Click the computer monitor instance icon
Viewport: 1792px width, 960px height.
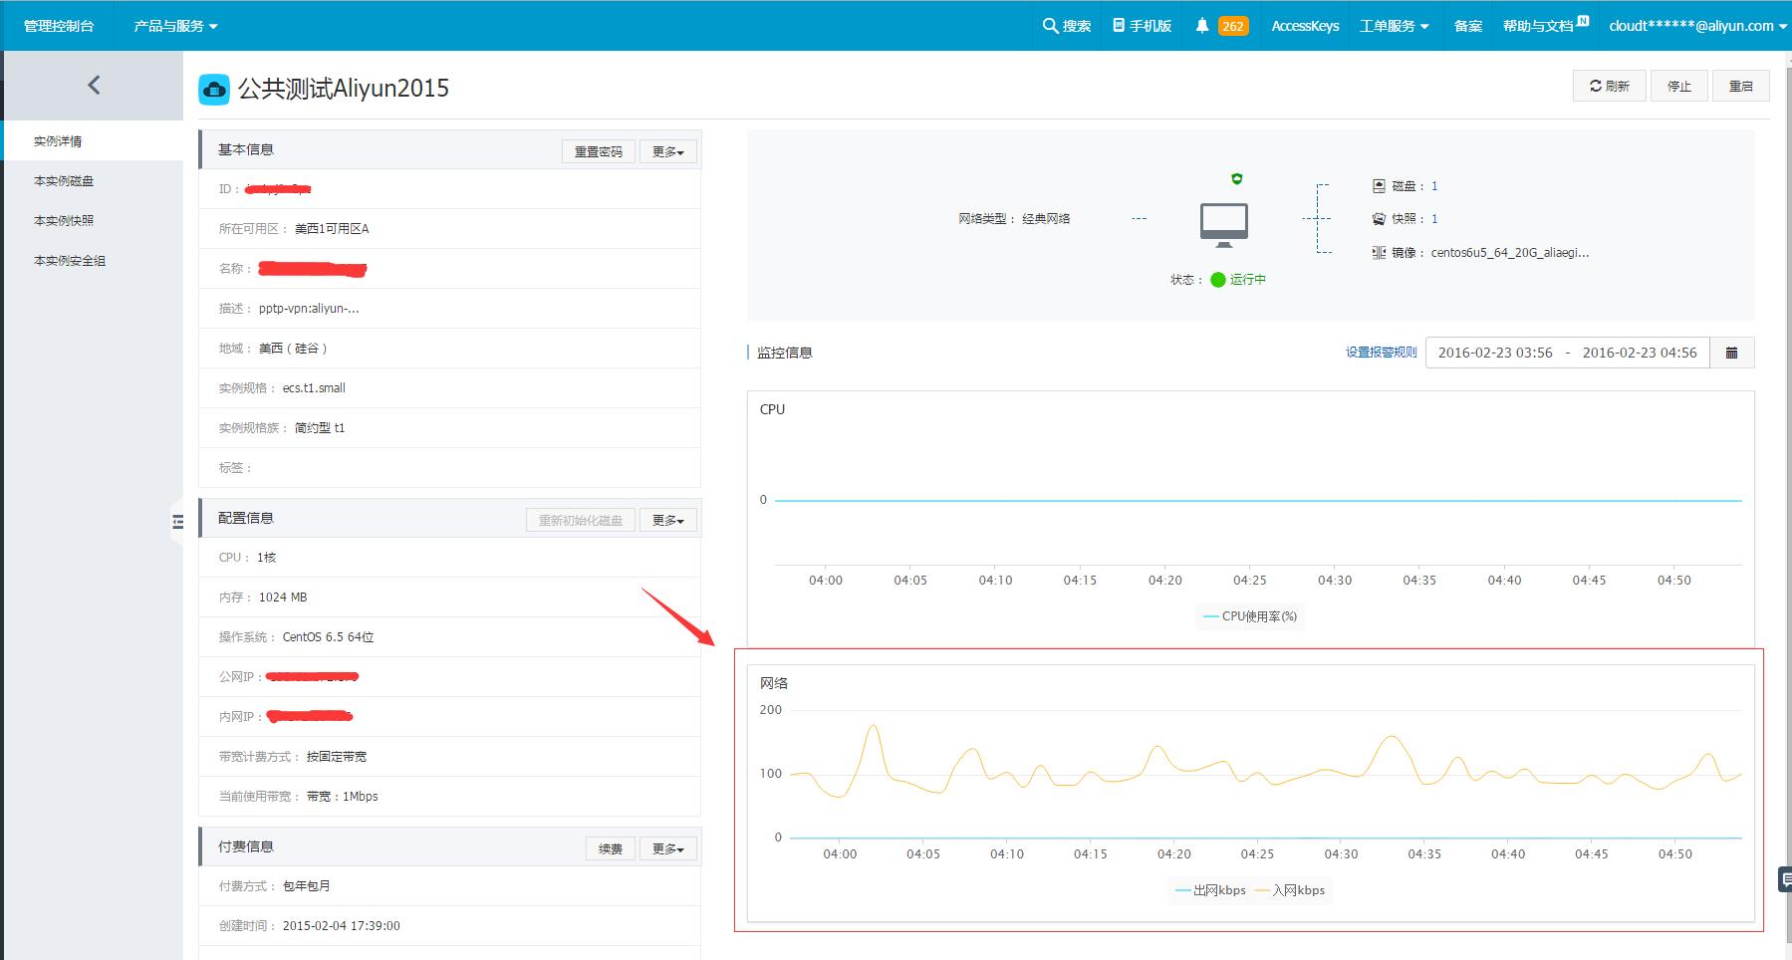[x=1223, y=224]
